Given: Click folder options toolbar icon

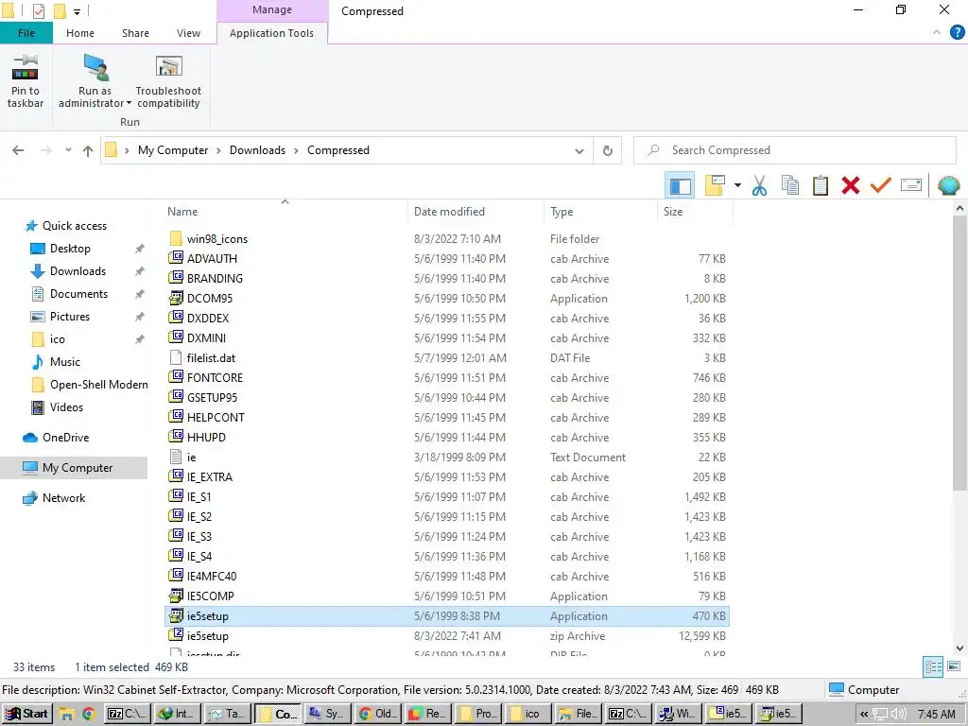Looking at the screenshot, I should click(715, 185).
